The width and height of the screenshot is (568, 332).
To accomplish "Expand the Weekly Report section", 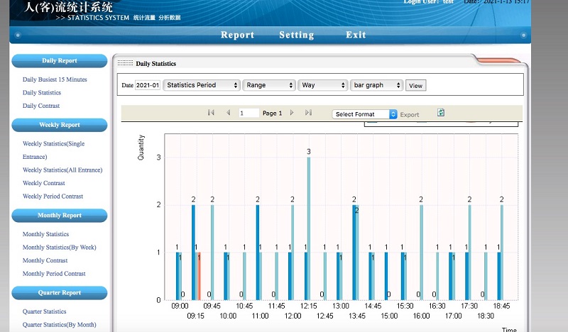I will [x=60, y=125].
